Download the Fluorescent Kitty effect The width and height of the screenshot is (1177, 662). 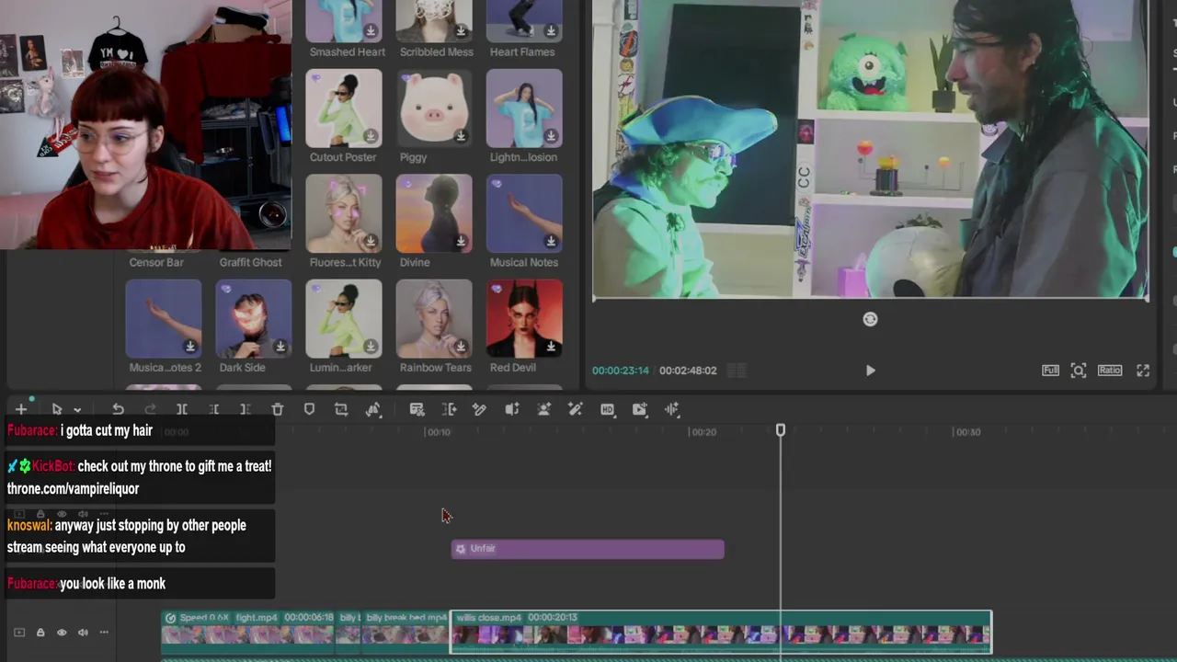(371, 241)
